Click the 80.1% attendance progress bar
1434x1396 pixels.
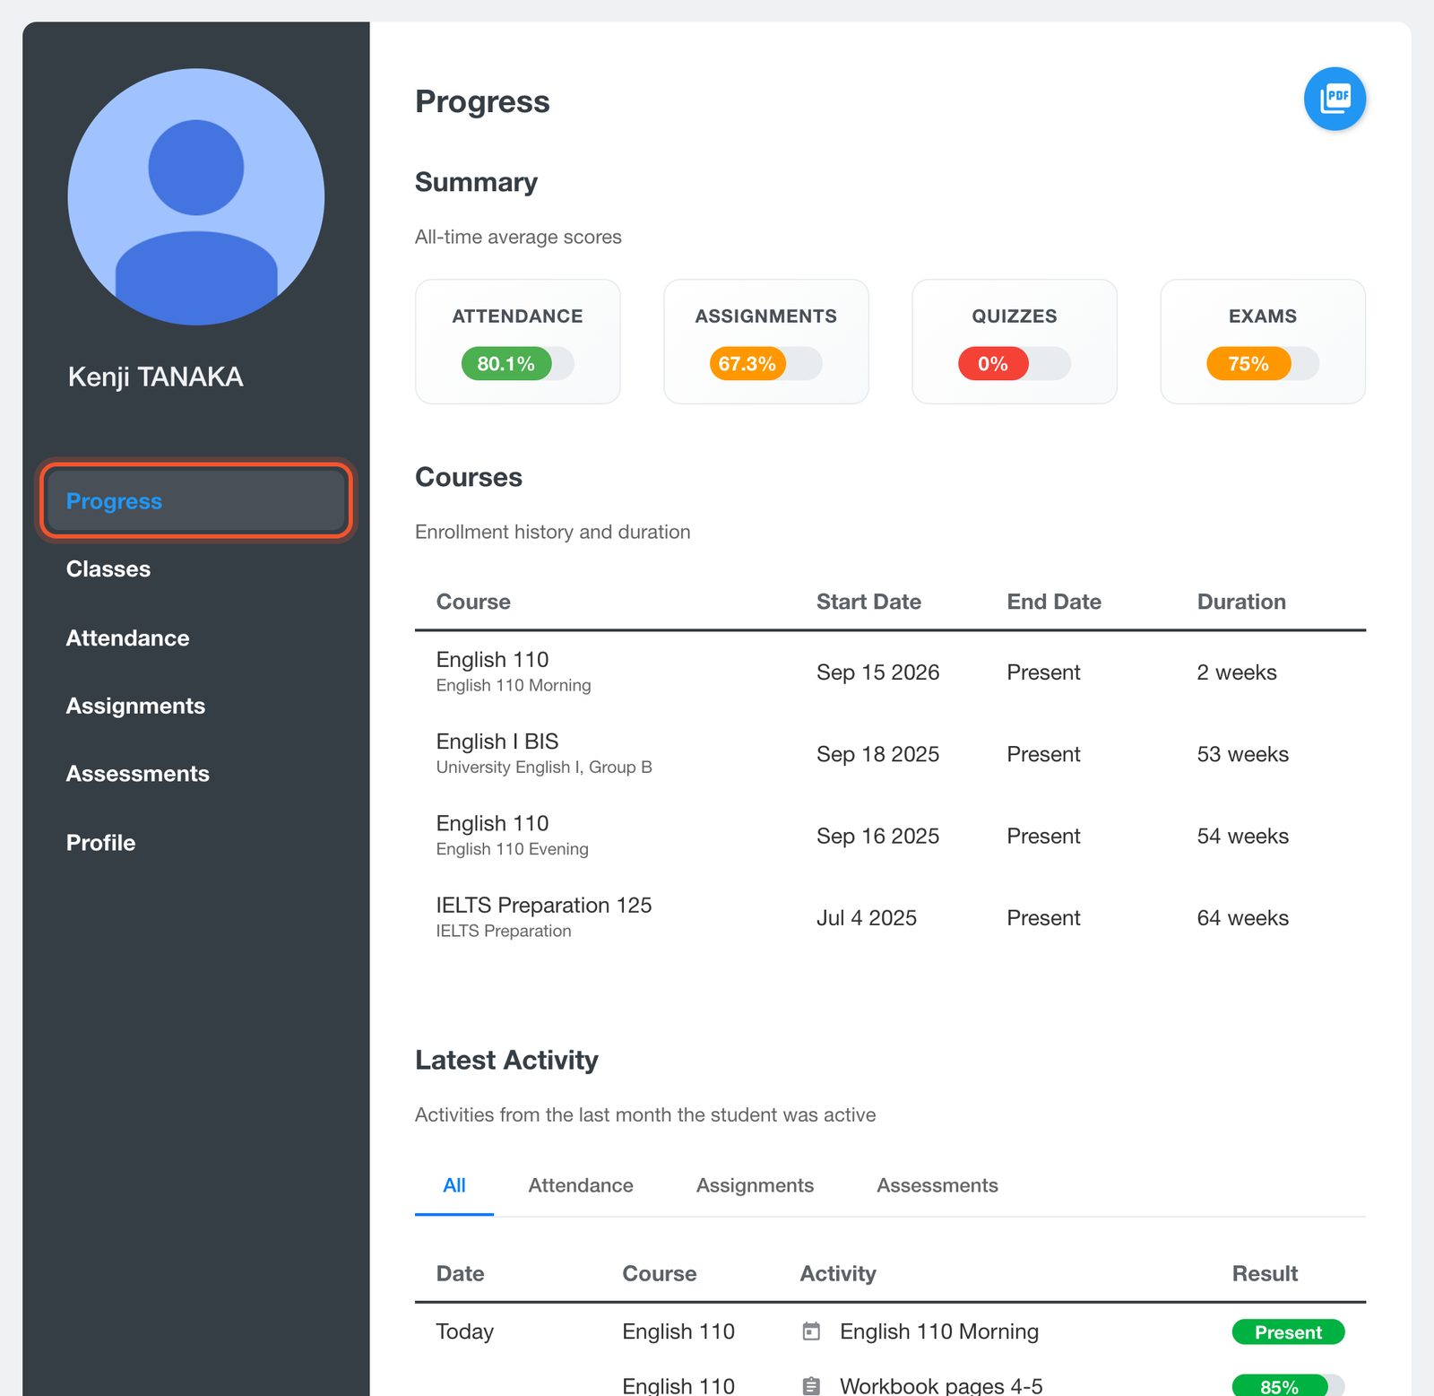click(517, 363)
